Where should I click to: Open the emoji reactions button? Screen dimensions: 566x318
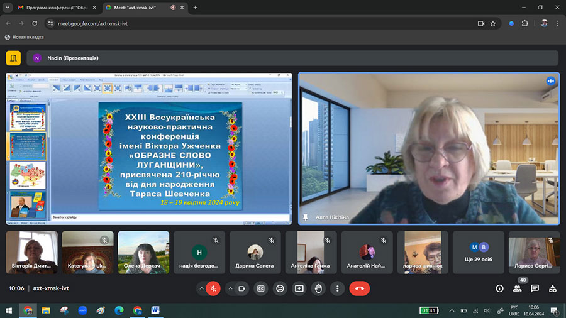point(280,288)
